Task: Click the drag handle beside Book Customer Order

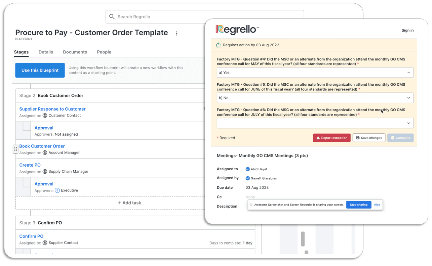Action: click(x=15, y=149)
